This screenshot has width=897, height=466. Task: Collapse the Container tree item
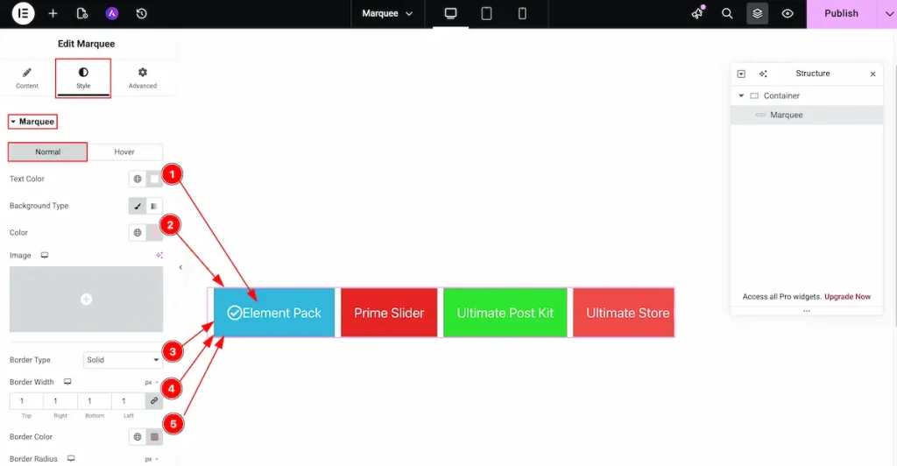click(741, 95)
